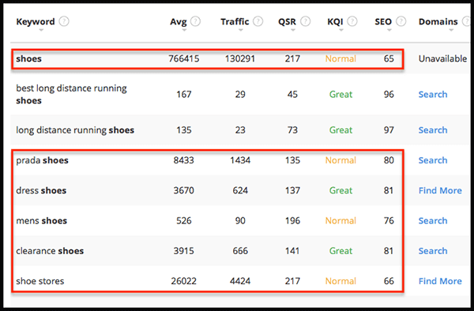This screenshot has width=474, height=311.
Task: Click Avg value 167
Action: tap(184, 95)
